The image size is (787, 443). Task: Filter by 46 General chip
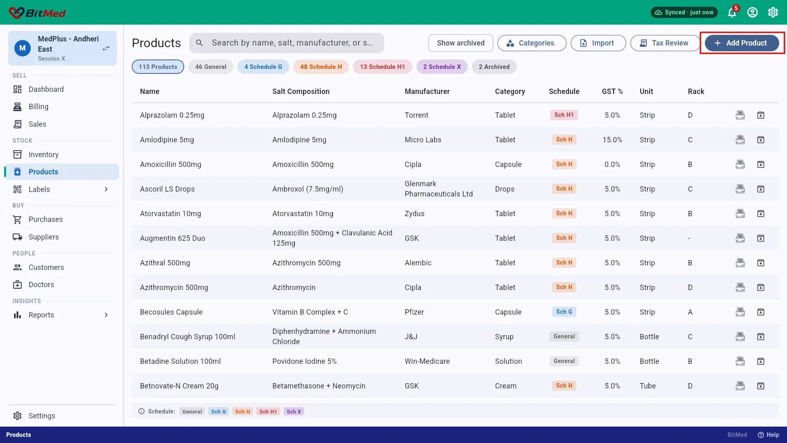211,67
